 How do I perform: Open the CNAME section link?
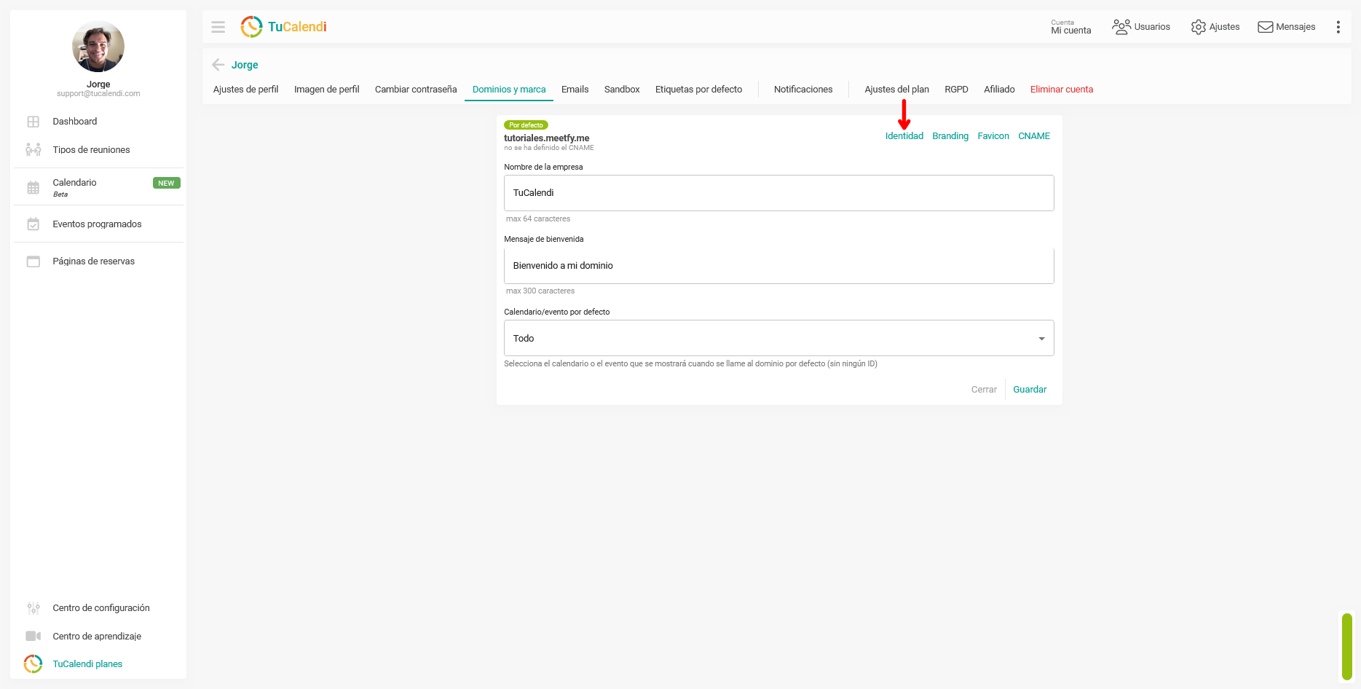point(1034,136)
